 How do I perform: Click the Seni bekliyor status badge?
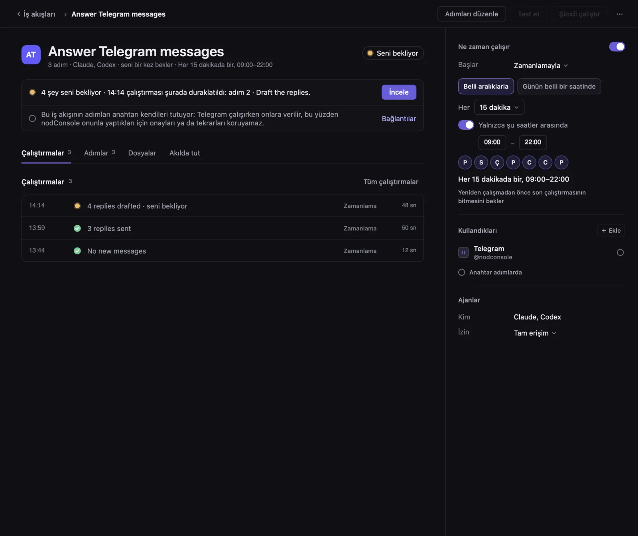click(393, 53)
